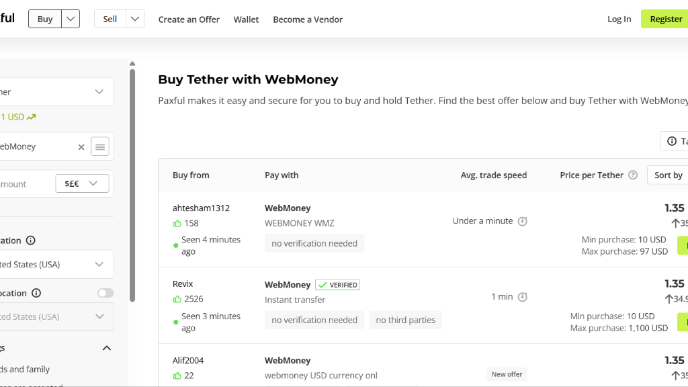This screenshot has width=688, height=387.
Task: Click info icon next to trader location toggle
Action: point(36,293)
